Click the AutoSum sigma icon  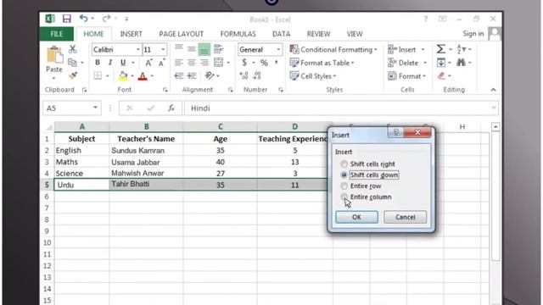click(x=440, y=49)
